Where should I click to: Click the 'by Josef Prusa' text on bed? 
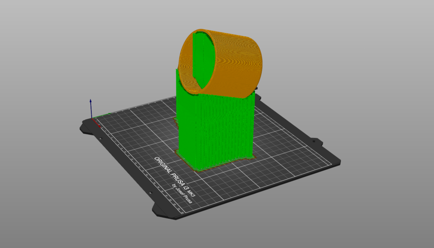182,194
